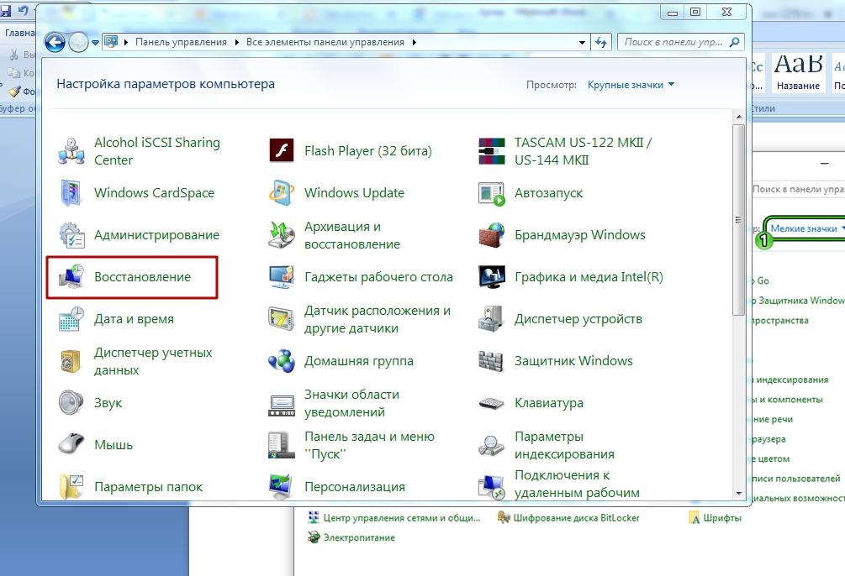Click the Forward navigation arrow button
The height and width of the screenshot is (576, 845).
point(78,42)
